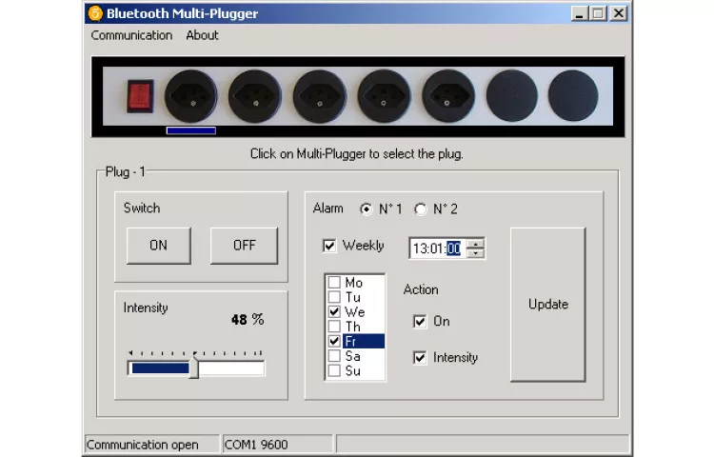Select alarm N° 2 radio button
Screen dimensions: 714x457
(421, 209)
